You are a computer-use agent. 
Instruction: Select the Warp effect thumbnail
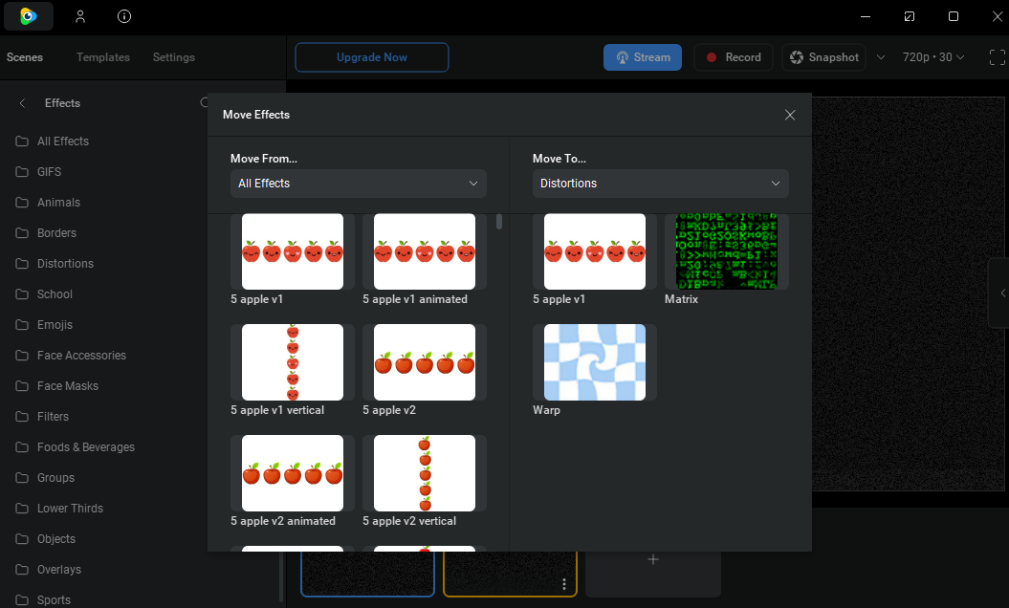click(595, 362)
